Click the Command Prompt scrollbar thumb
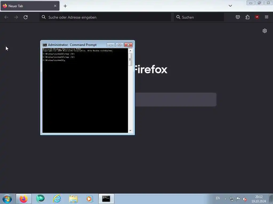Viewport: 273px width, 204px height. coord(130,59)
